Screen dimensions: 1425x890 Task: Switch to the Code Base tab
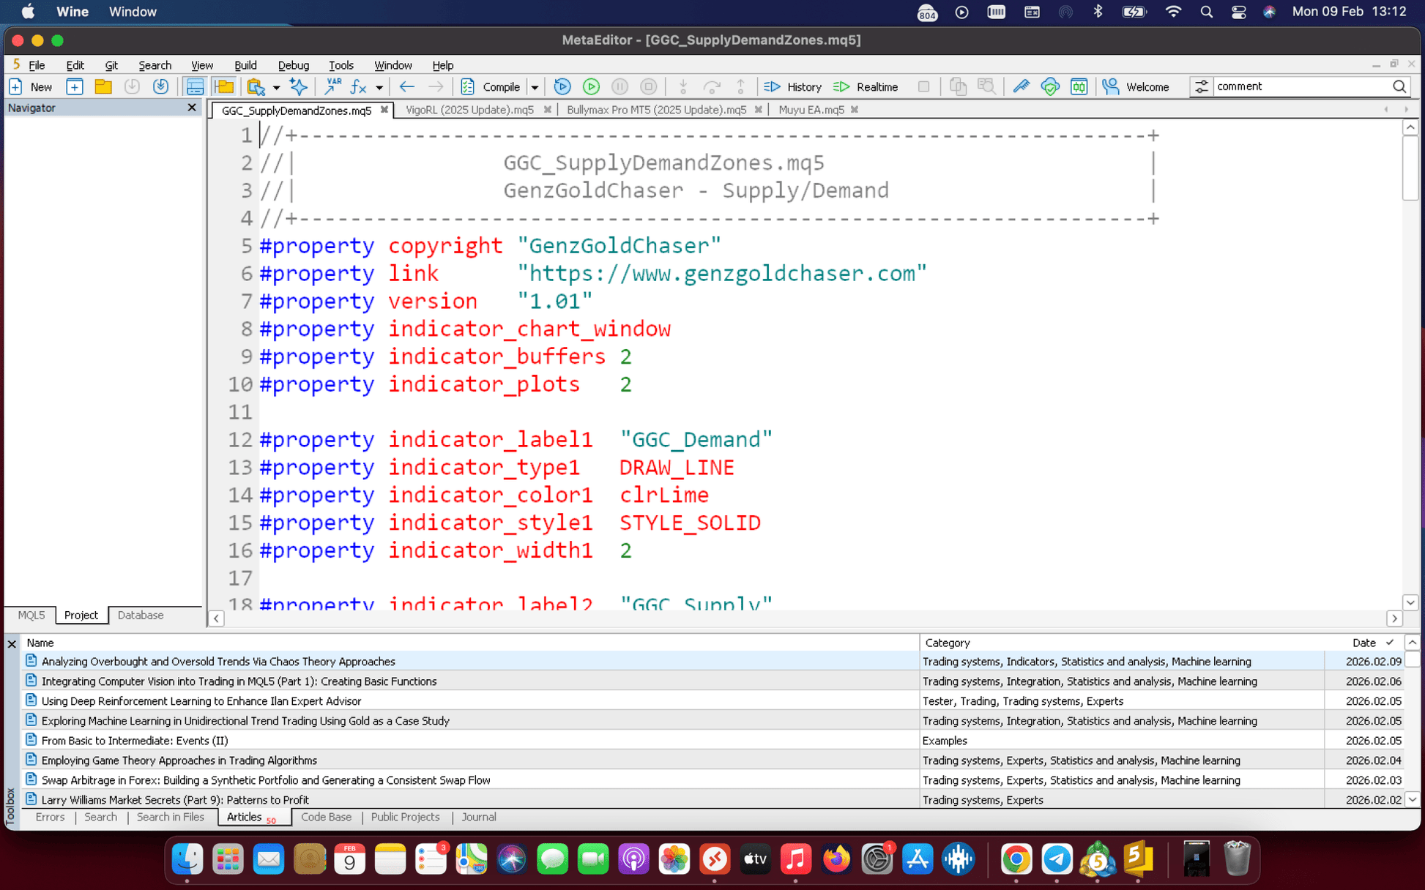pyautogui.click(x=327, y=817)
